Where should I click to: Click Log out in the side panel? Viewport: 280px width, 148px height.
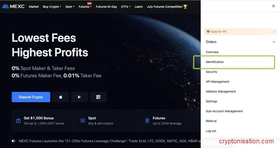(x=211, y=131)
